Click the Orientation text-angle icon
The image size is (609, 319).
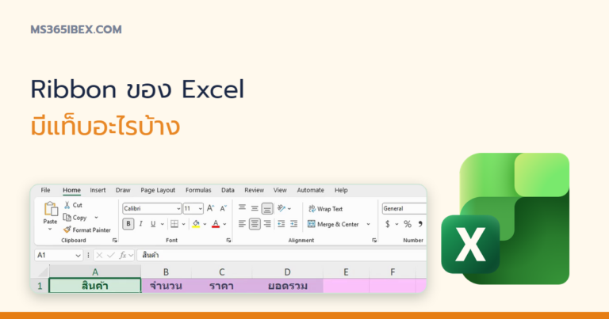click(282, 208)
